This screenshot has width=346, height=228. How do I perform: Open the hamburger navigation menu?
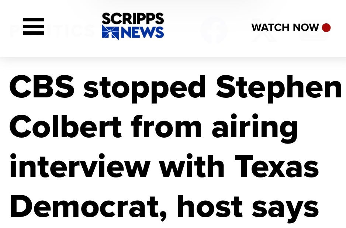pos(34,27)
